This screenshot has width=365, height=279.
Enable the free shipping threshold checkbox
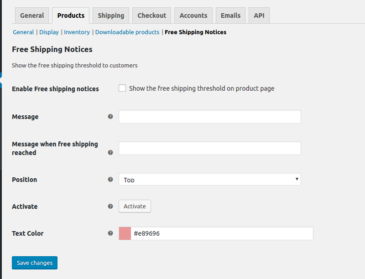click(122, 88)
